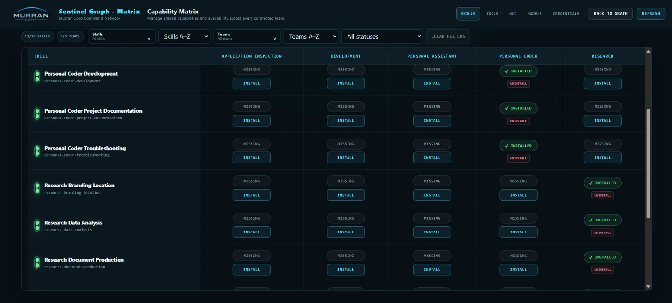Install Personal Coder Development for Development team
Screen dimensions: 672x303
click(346, 83)
